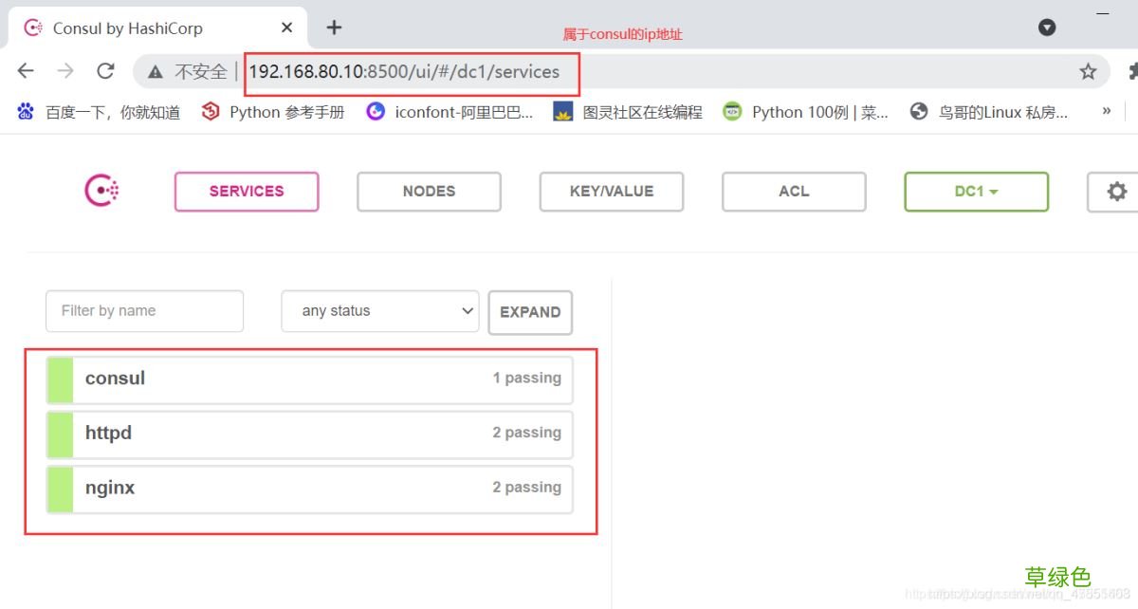Show more bookmarks with chevron
This screenshot has width=1138, height=609.
pos(1106,112)
